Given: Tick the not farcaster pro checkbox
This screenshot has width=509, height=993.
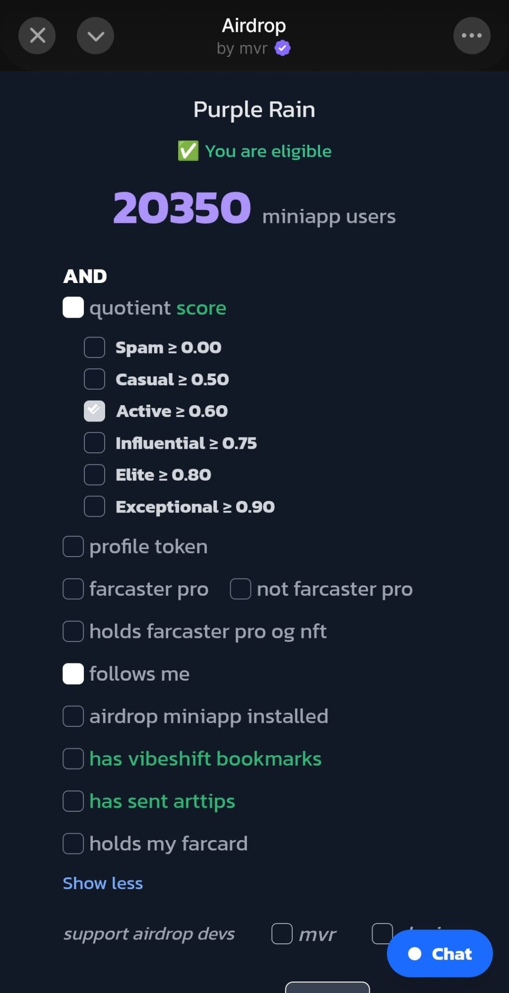Looking at the screenshot, I should pyautogui.click(x=241, y=589).
